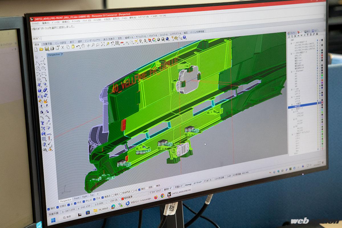Click the Save icon in the toolbar
342x228 pixels.
click(46, 49)
